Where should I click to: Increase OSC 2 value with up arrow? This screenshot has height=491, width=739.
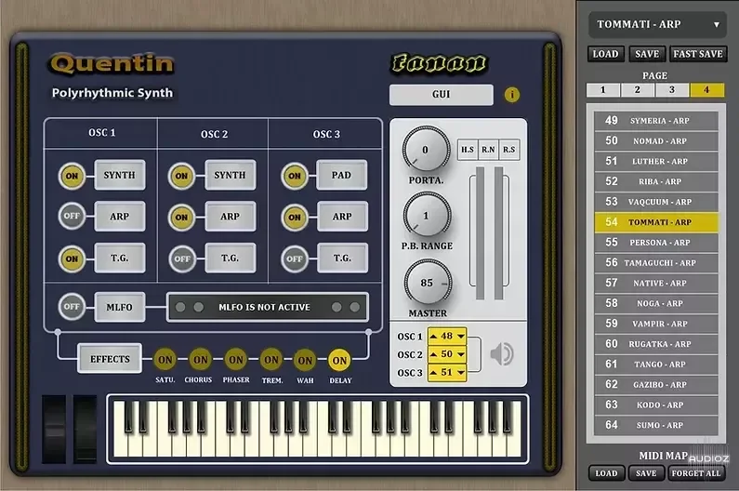(433, 354)
